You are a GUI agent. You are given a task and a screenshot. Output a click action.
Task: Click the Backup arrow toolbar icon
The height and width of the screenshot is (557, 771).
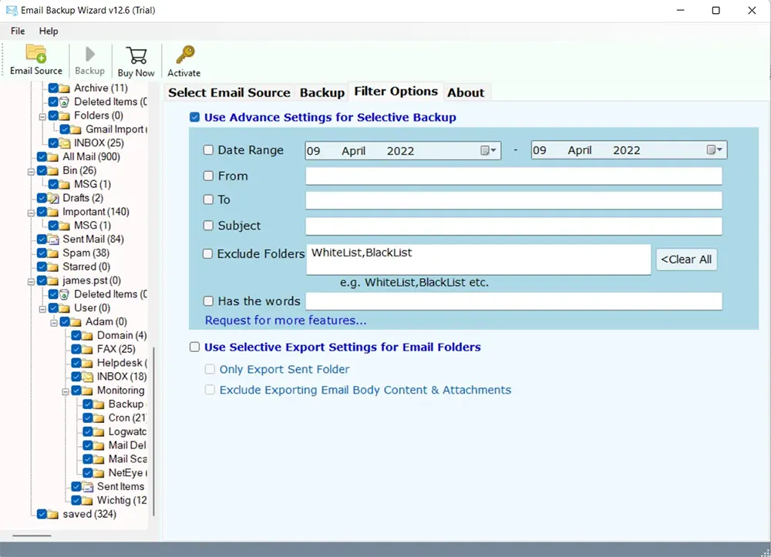point(89,55)
